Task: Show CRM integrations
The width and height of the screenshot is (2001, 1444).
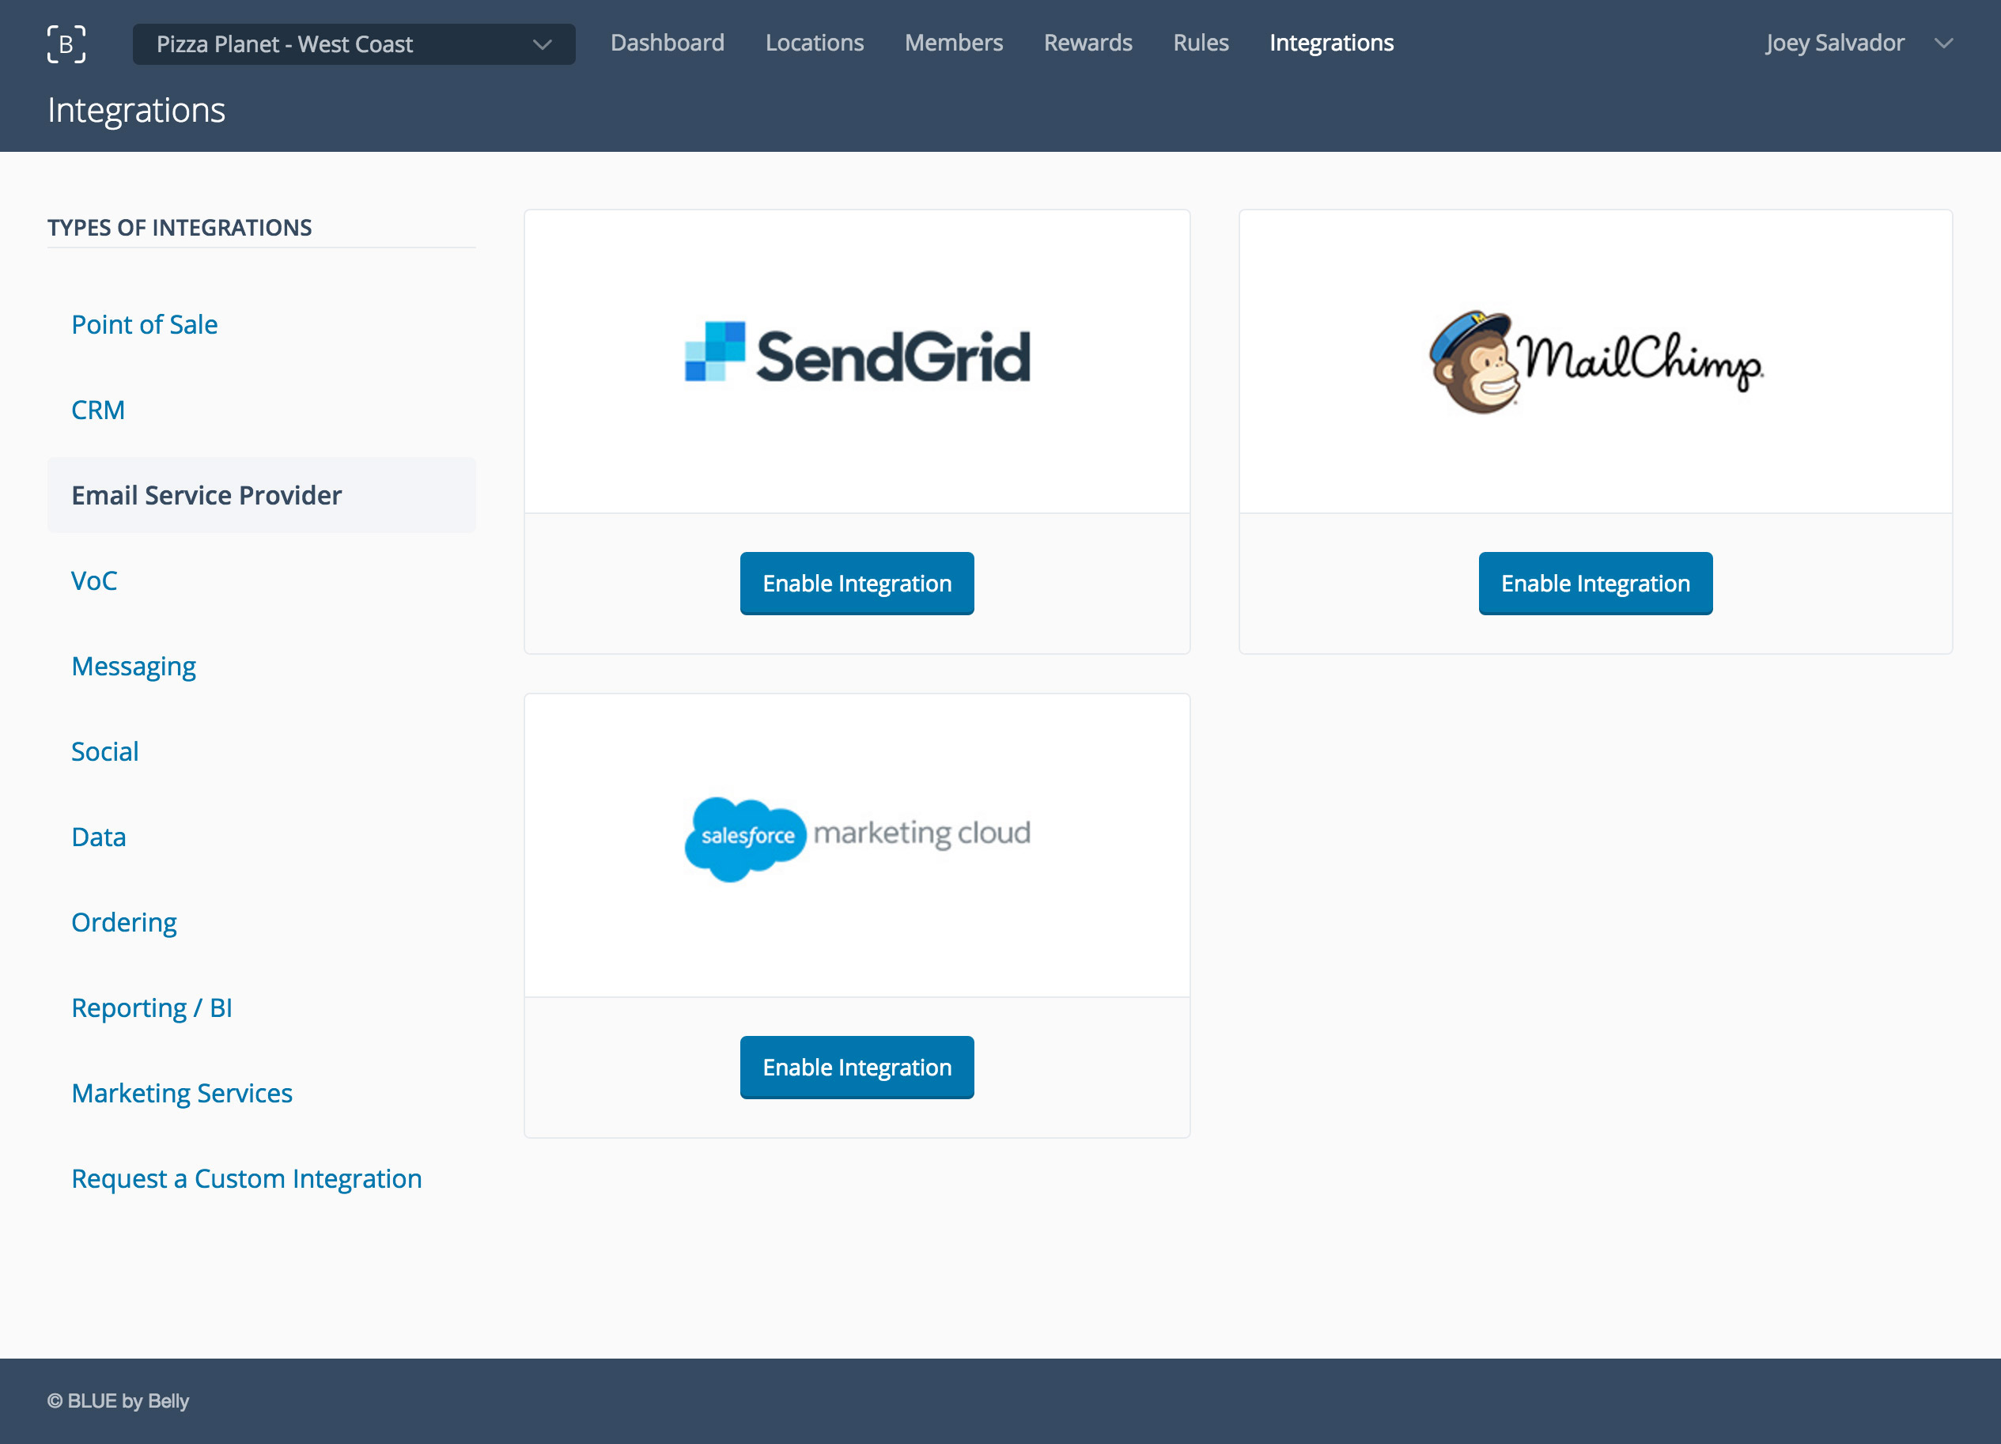Action: pos(98,410)
